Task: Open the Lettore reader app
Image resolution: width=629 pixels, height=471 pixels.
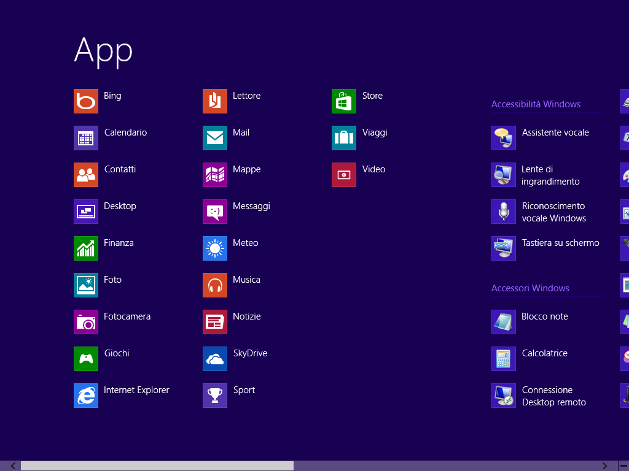Action: click(x=215, y=101)
